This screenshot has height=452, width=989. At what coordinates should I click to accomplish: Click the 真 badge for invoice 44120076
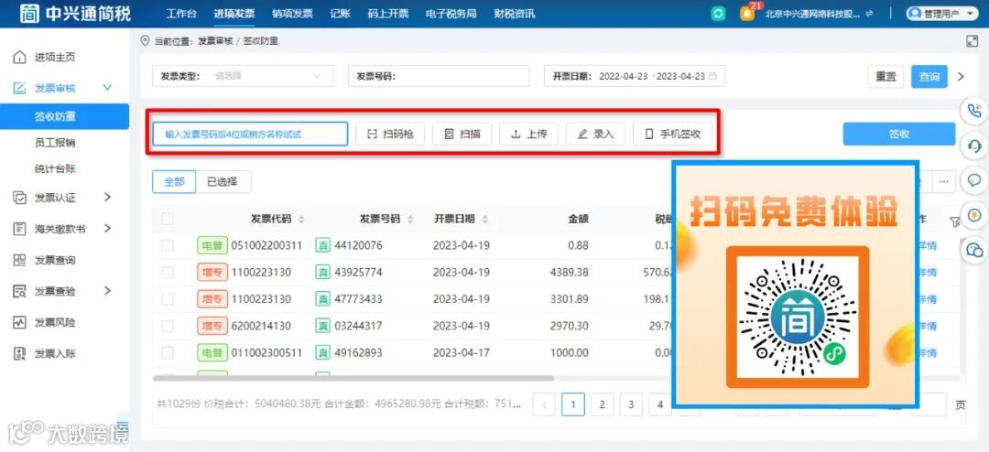[323, 245]
